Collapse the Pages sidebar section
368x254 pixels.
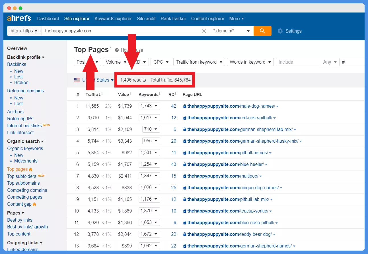point(16,213)
